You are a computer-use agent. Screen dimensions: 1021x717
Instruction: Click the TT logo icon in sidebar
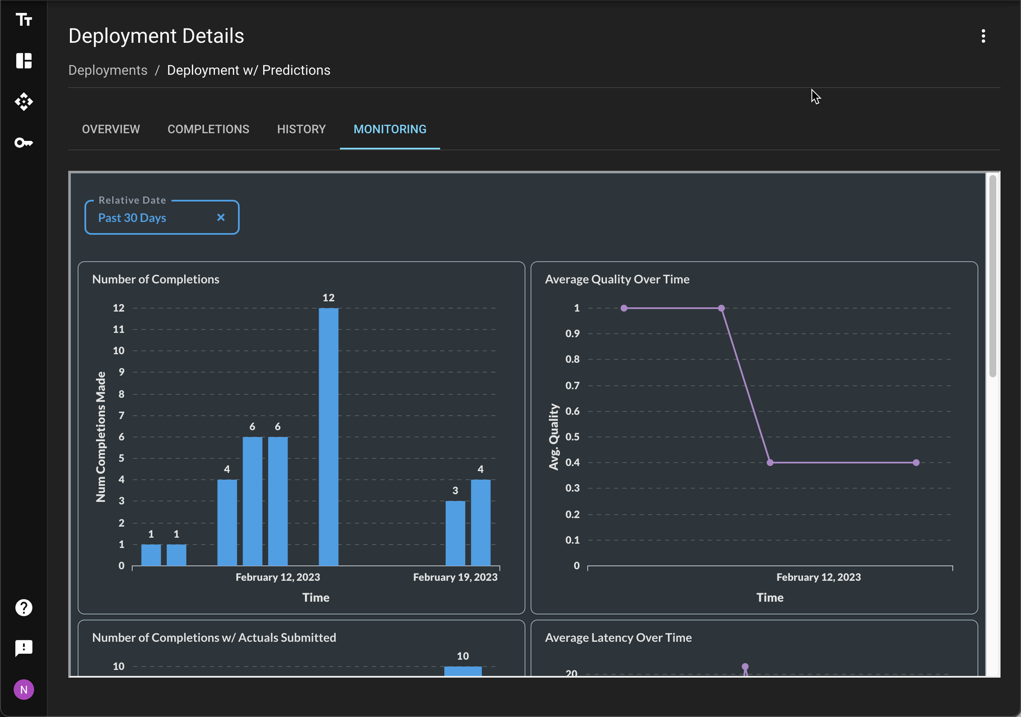[23, 20]
